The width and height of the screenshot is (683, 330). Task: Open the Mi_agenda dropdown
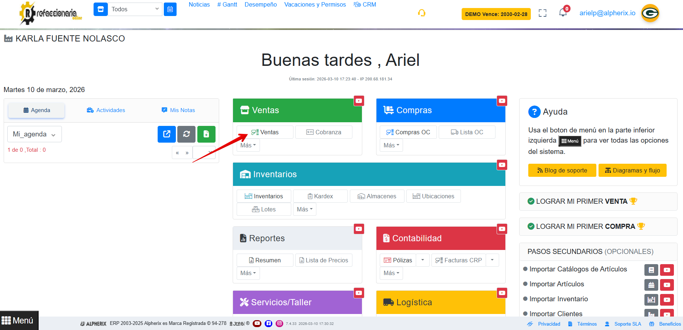[x=34, y=134]
